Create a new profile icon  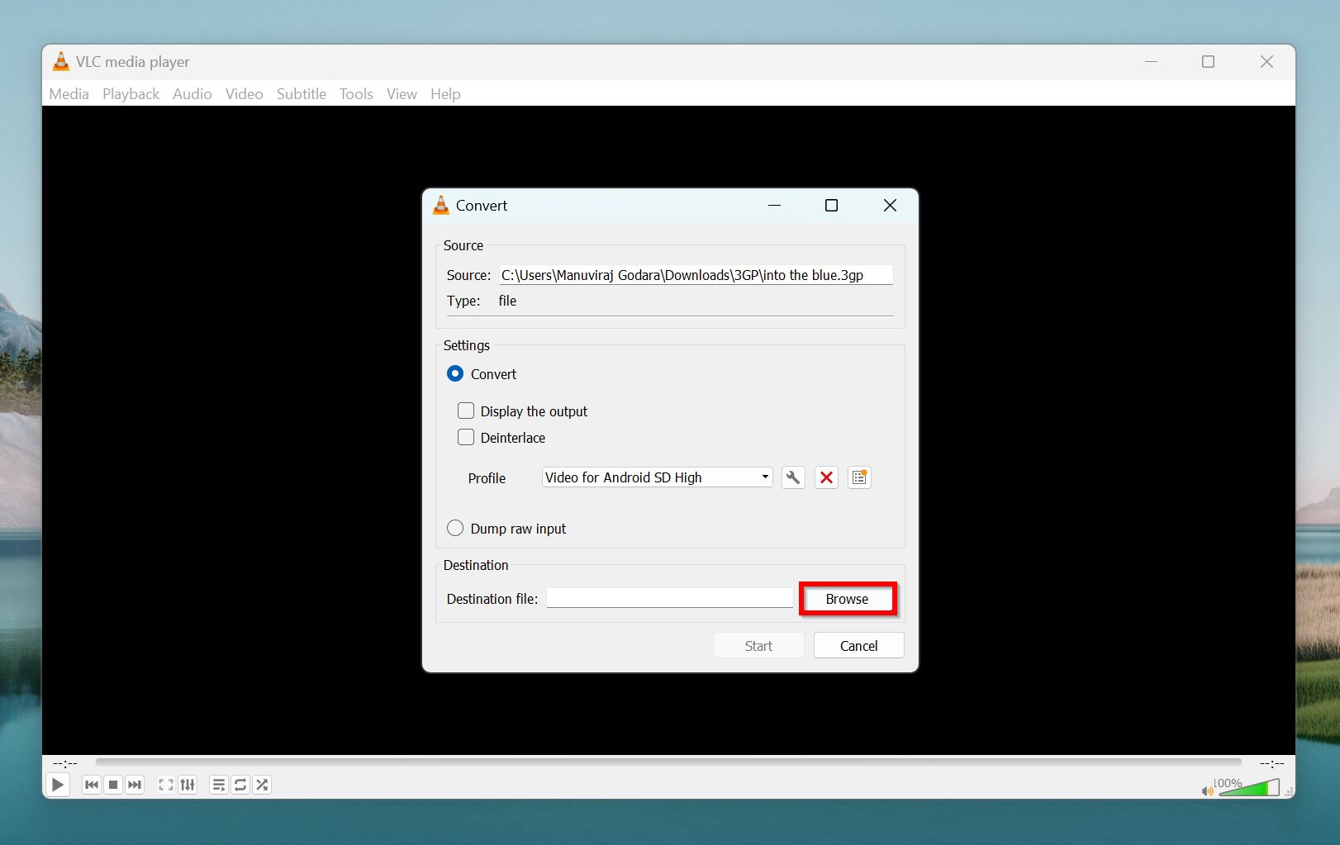[859, 477]
